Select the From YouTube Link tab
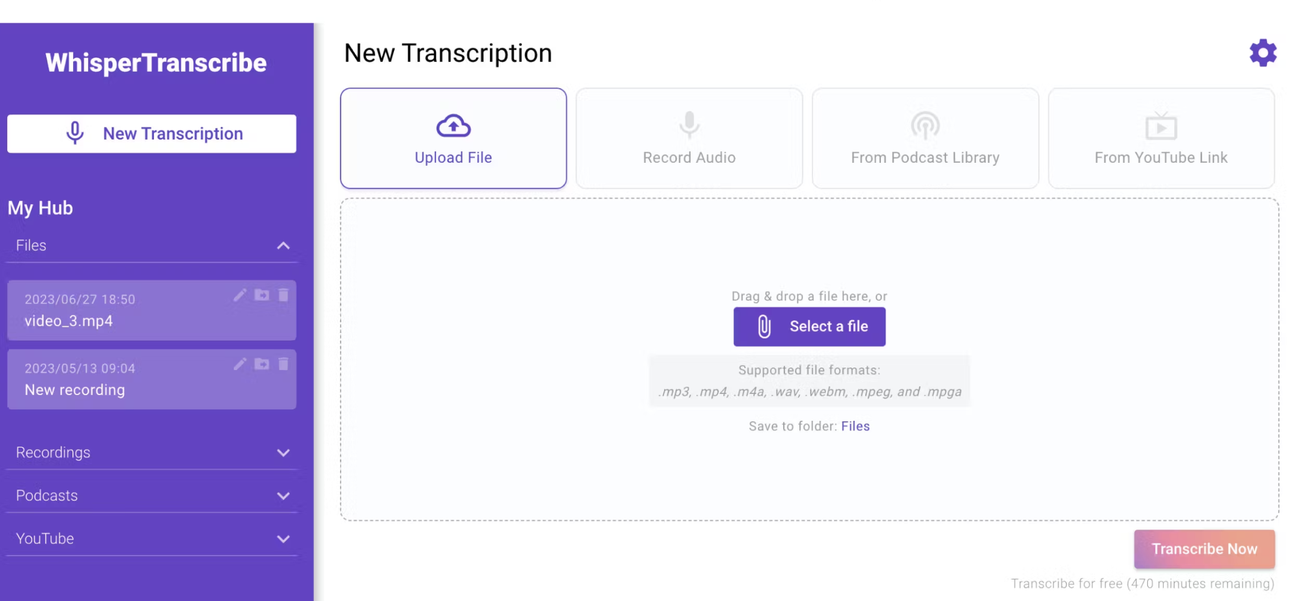Screen dimensions: 1297x601 (x=1160, y=139)
